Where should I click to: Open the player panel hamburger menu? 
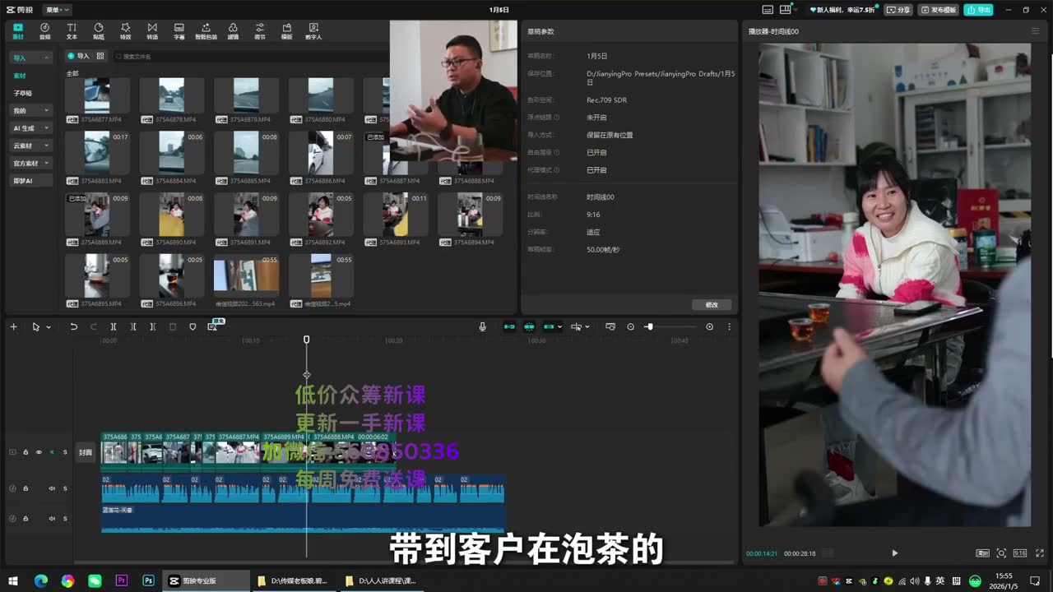pyautogui.click(x=1035, y=31)
